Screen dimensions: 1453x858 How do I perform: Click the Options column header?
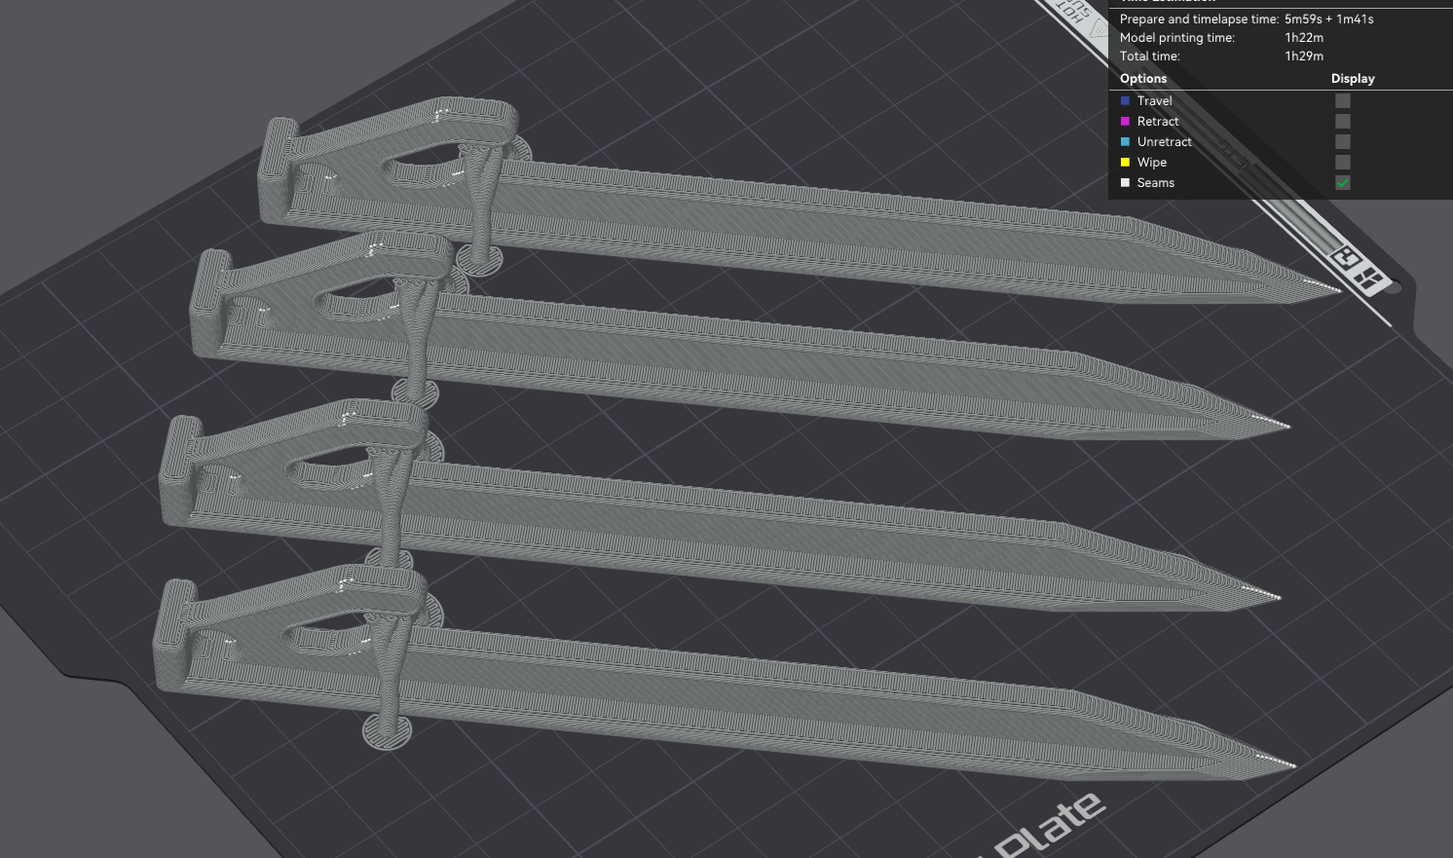click(x=1142, y=78)
